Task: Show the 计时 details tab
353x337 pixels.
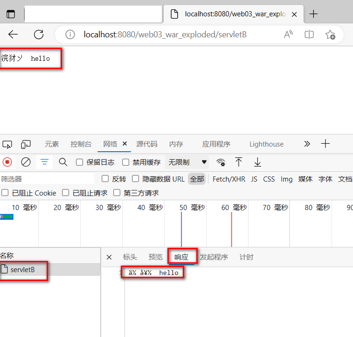Action: tap(247, 257)
